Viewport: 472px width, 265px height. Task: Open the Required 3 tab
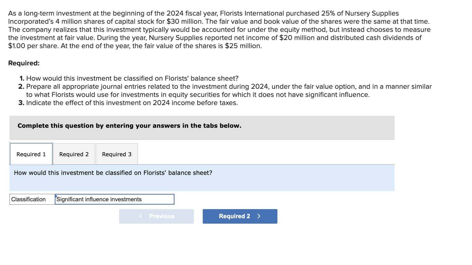116,154
